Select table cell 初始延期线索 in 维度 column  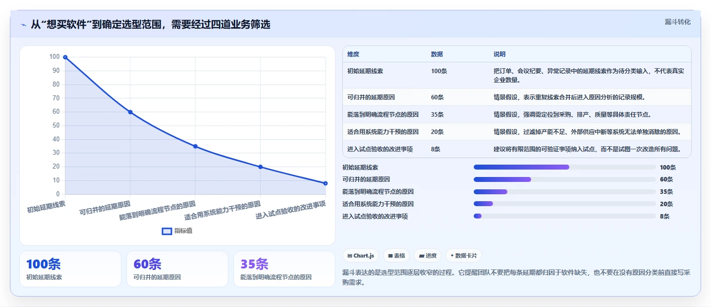click(365, 71)
